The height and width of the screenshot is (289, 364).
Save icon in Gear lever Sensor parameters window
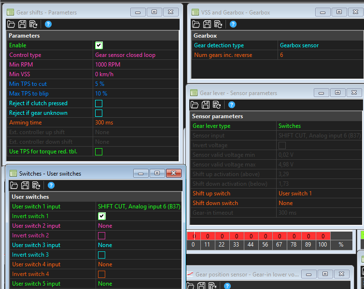206,105
